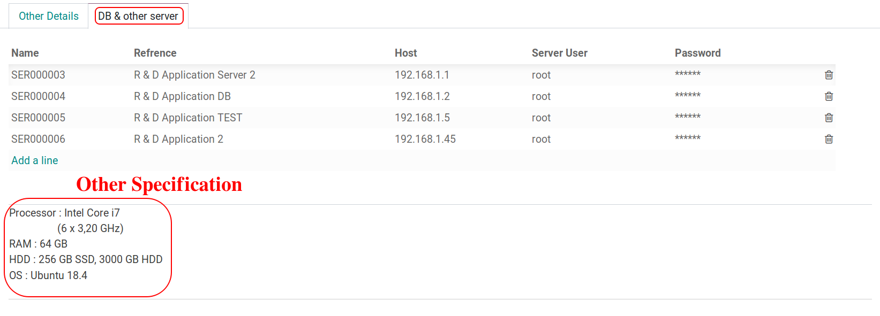Edit the R & D Application DB reference
Screen dimensions: 880x316
tap(182, 96)
